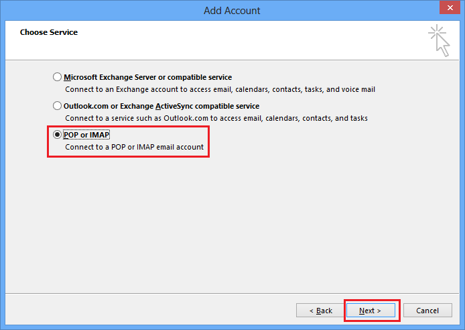The image size is (465, 330).
Task: Click the Add Account title bar text
Action: (x=232, y=11)
